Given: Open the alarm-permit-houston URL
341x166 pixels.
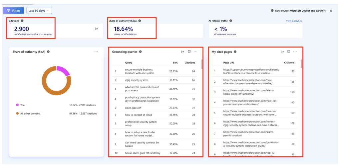Looking at the screenshot, I should 248,134.
